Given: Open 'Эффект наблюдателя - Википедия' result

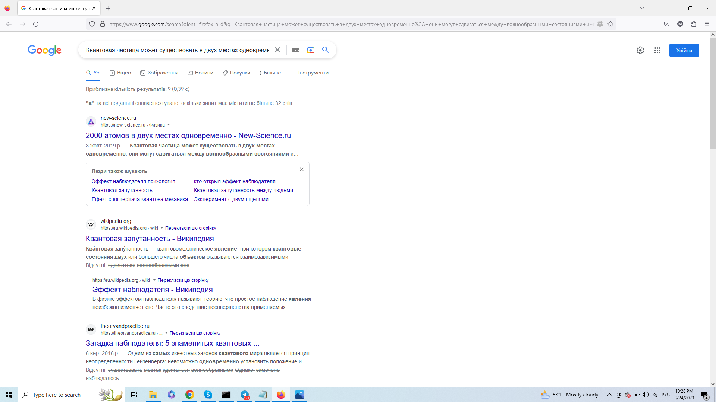Looking at the screenshot, I should pos(153,290).
